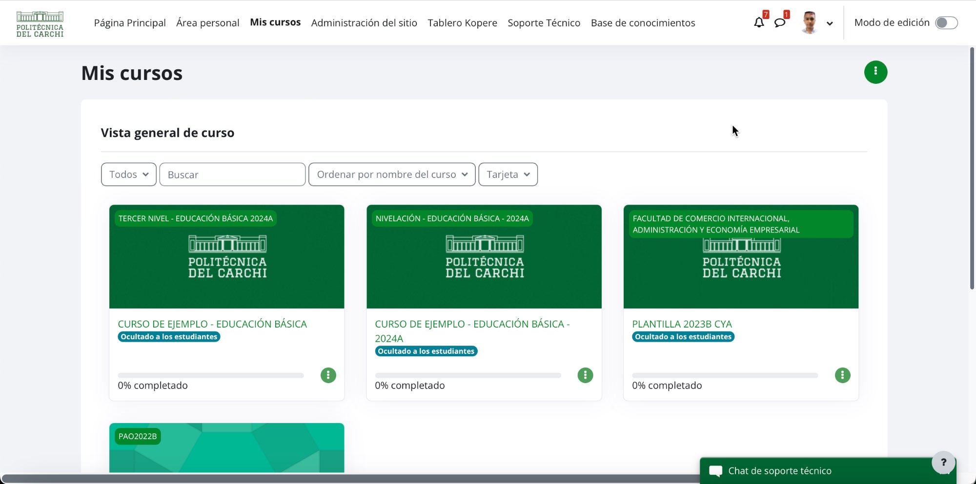Open Ordenar por nombre del curso dropdown

[392, 174]
